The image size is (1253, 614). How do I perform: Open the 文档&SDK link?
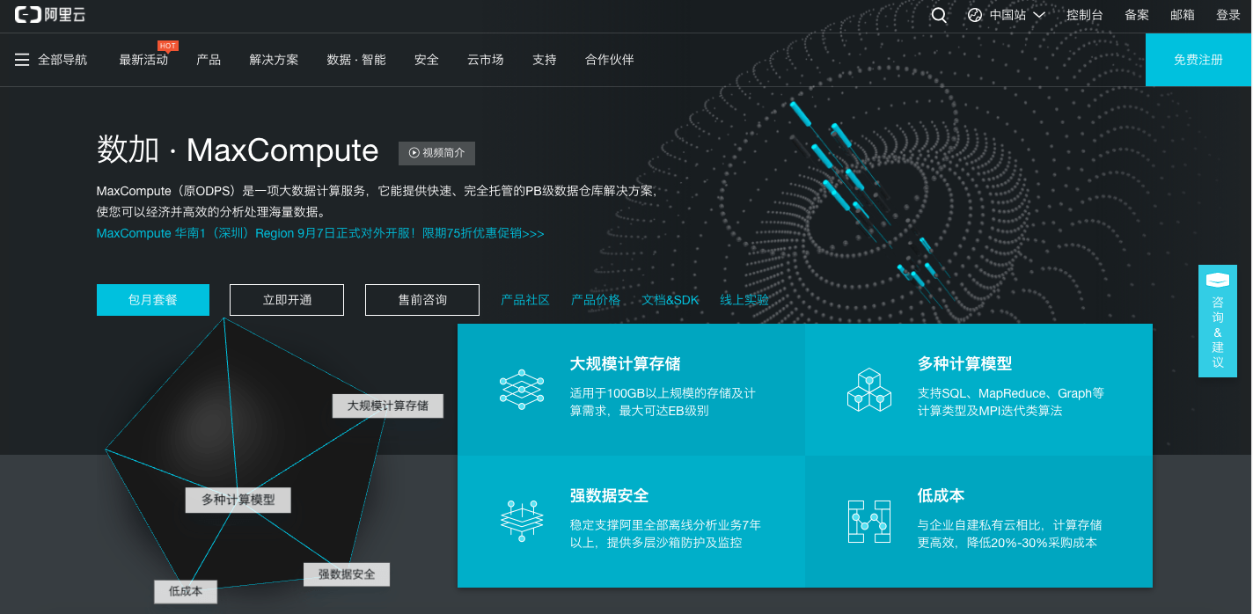670,300
